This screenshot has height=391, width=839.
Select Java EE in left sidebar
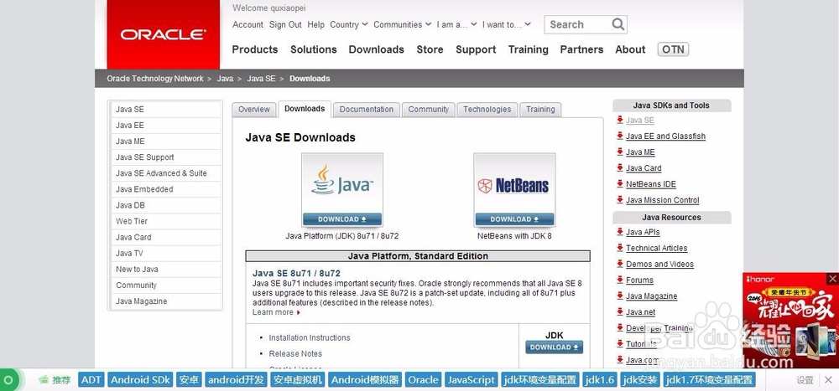pos(166,126)
